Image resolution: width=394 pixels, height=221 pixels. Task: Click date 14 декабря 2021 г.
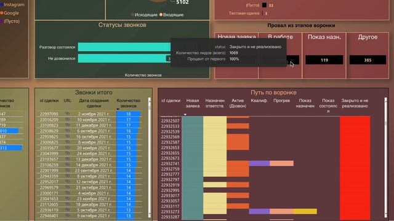[x=93, y=165]
